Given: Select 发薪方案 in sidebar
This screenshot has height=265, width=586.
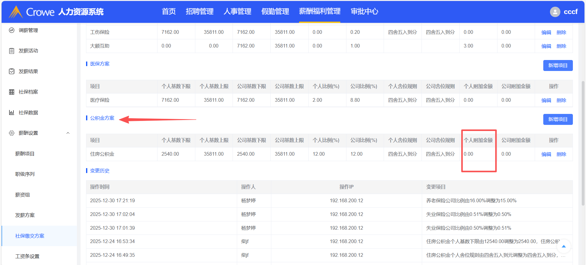Looking at the screenshot, I should tap(25, 215).
